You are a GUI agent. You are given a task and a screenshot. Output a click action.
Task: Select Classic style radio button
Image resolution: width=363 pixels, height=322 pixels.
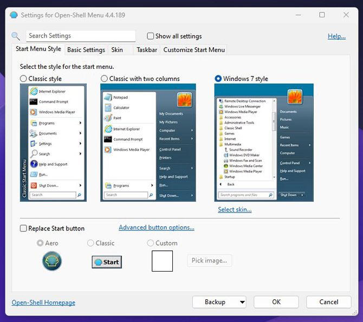pos(23,79)
